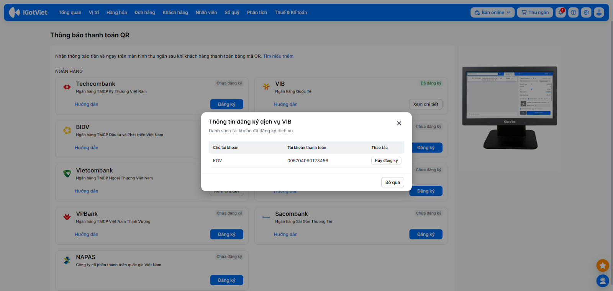The height and width of the screenshot is (291, 613).
Task: Click the help question mark icon
Action: pyautogui.click(x=573, y=13)
